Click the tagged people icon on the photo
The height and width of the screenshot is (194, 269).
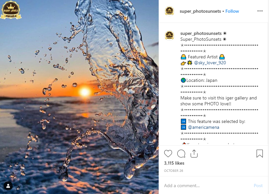click(8, 186)
